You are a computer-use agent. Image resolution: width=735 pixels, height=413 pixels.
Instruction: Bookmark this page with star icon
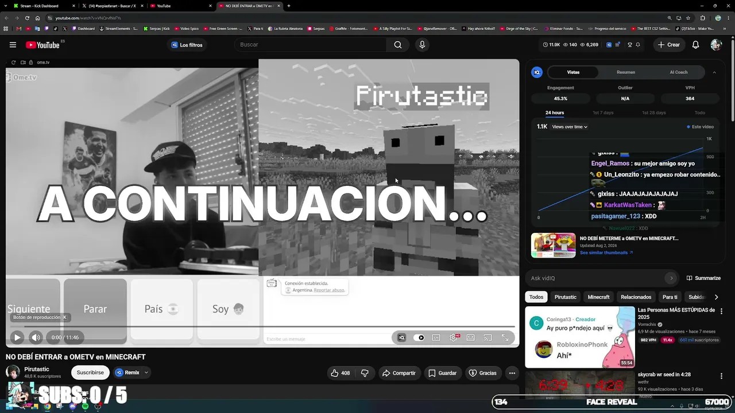[688, 18]
